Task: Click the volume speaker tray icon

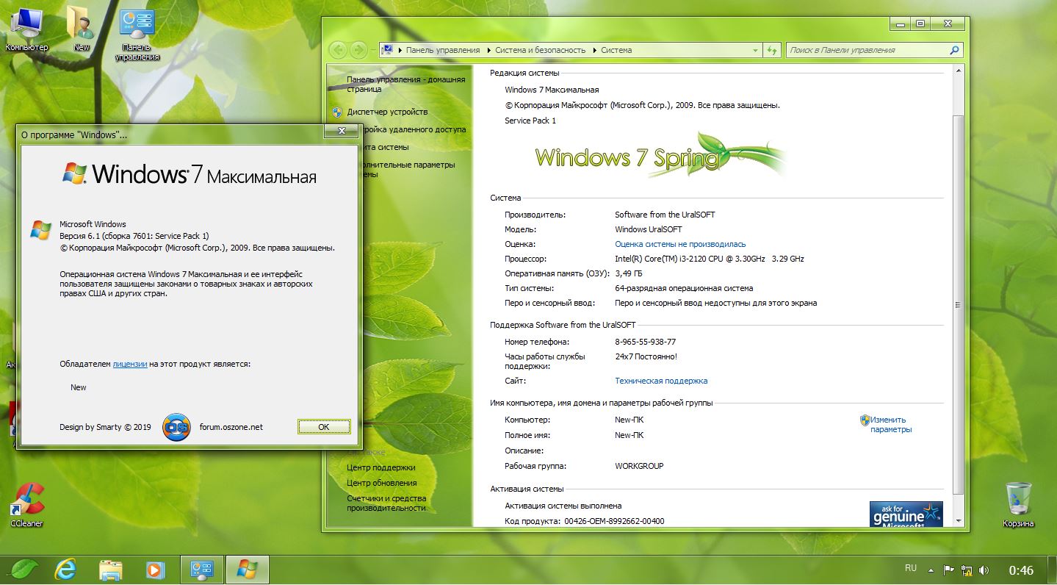Action: pos(984,570)
